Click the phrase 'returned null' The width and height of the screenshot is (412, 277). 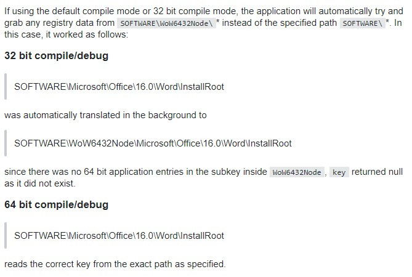pyautogui.click(x=377, y=172)
